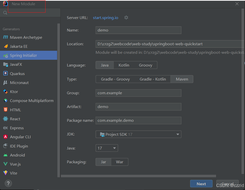Select Compose Multiplatform generator

click(29, 101)
